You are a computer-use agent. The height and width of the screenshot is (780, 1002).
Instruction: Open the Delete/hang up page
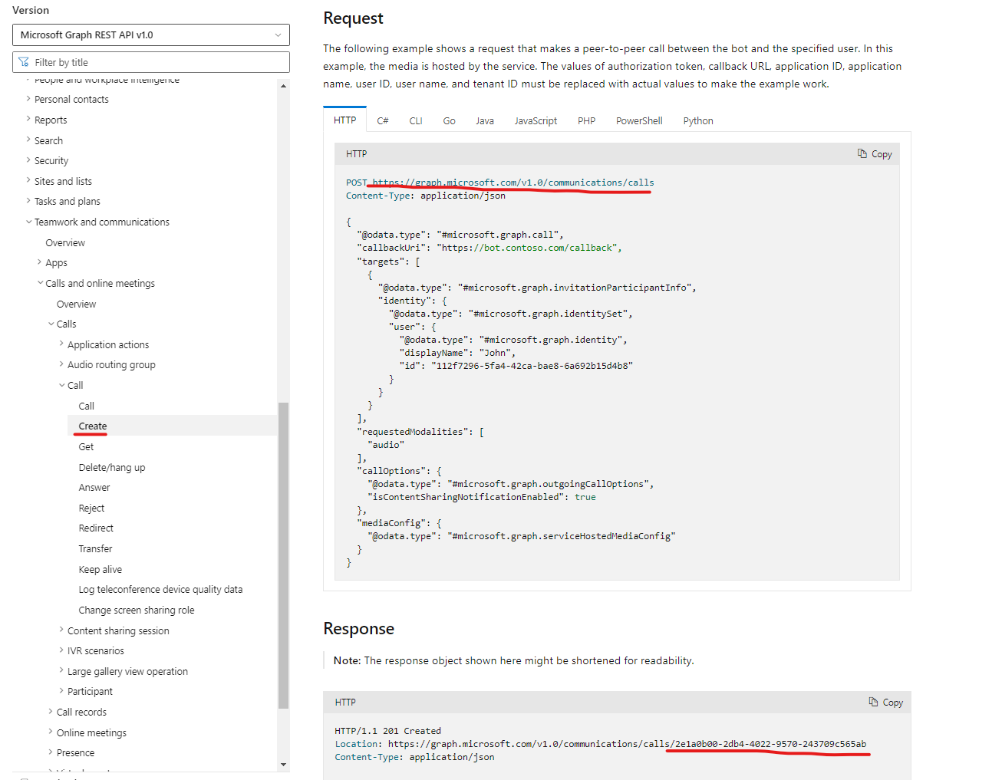[x=112, y=468]
